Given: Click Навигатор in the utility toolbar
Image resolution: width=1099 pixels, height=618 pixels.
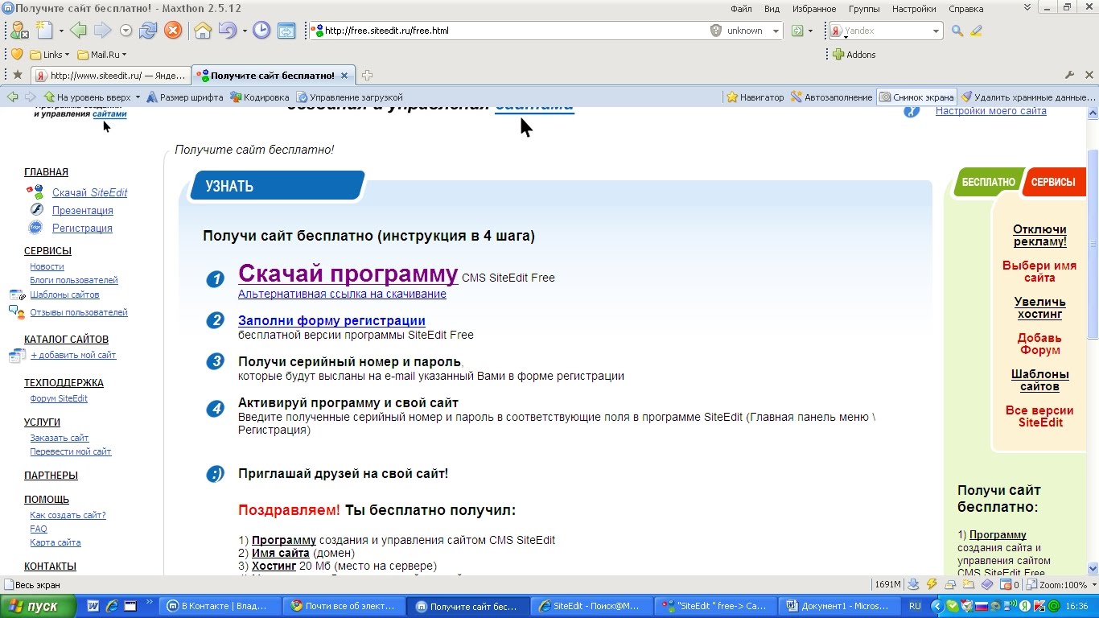Looking at the screenshot, I should coord(755,97).
